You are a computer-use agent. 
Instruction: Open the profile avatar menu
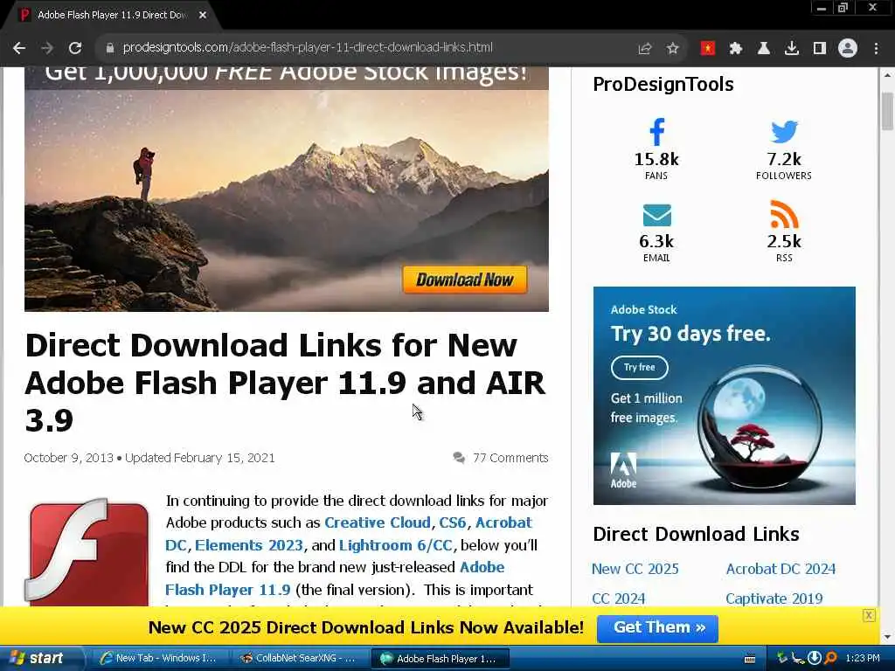click(848, 49)
